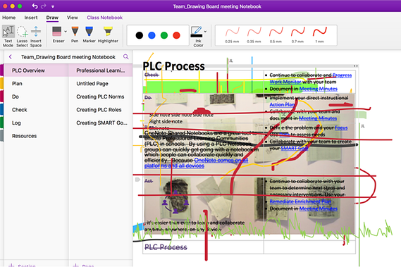Select the Text Mode tool
401x267 pixels.
8,36
